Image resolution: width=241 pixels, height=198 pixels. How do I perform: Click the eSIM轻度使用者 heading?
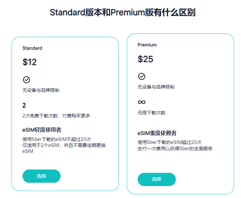(x=42, y=130)
